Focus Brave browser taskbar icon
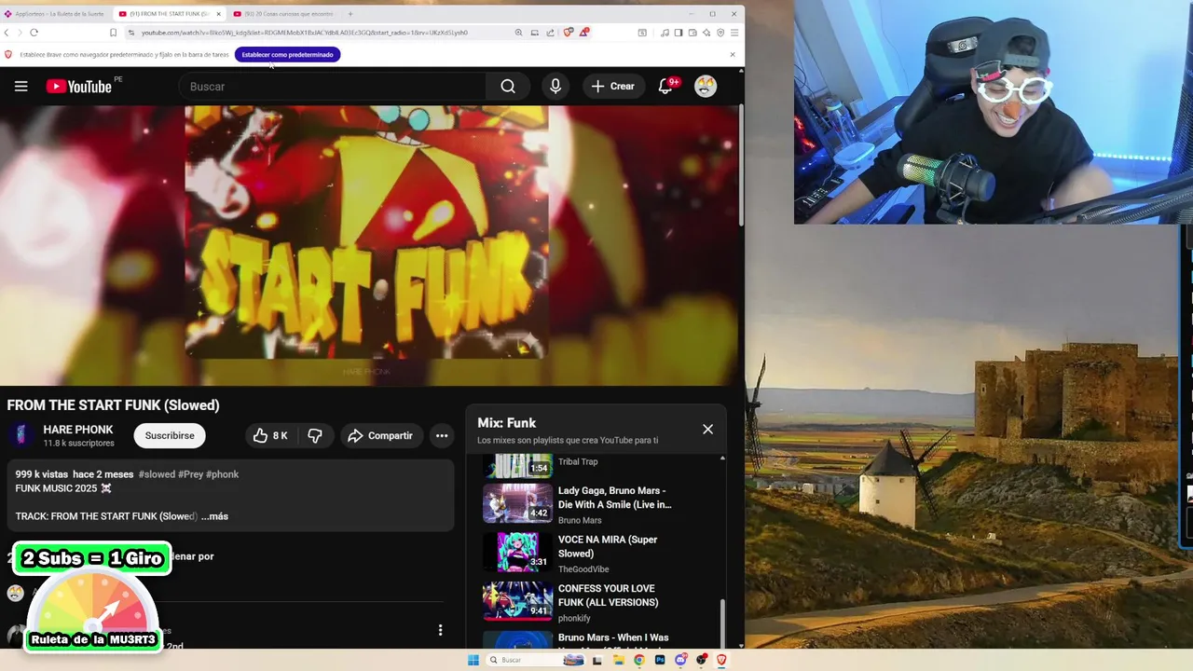Screen dimensions: 1193x671 tap(721, 660)
